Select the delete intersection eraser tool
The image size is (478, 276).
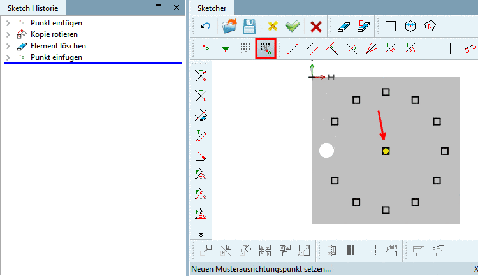click(201, 115)
